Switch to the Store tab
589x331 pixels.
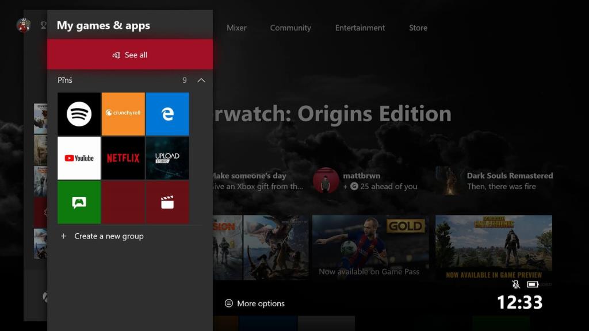click(418, 28)
